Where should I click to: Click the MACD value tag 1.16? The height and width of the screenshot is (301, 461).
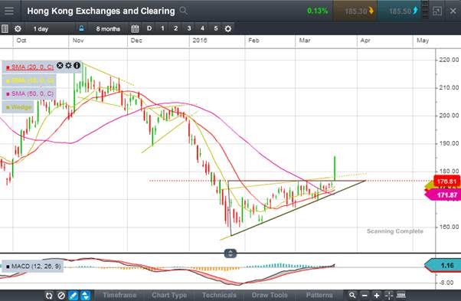pos(444,266)
